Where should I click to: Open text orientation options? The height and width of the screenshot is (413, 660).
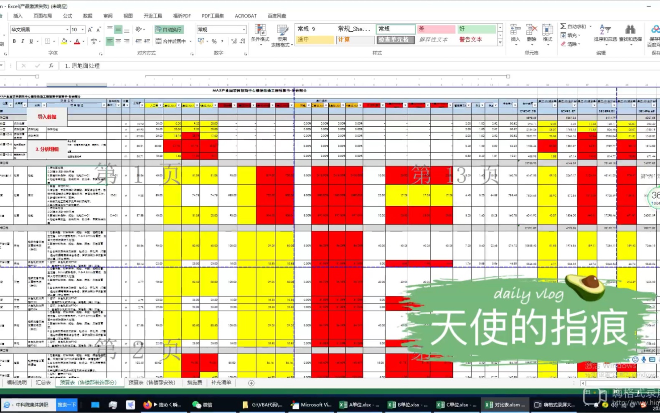click(140, 29)
